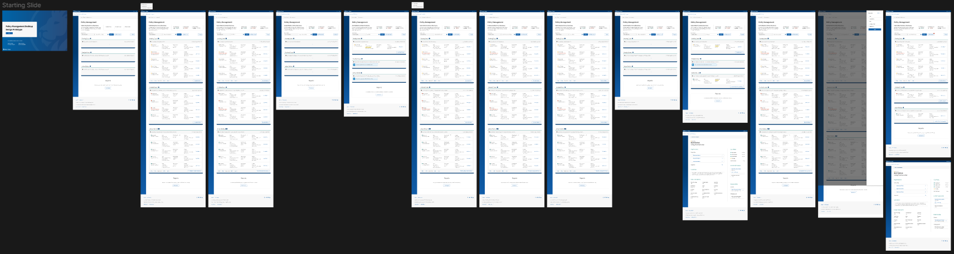Viewport: 954px width, 254px height.
Task: Select the small annotation note above the middle Policy Management frame
Action: coord(417,6)
